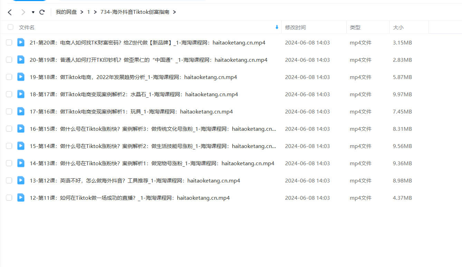Click the 9.56MB size cell
Viewport: 462px width, 267px height.
tap(402, 146)
